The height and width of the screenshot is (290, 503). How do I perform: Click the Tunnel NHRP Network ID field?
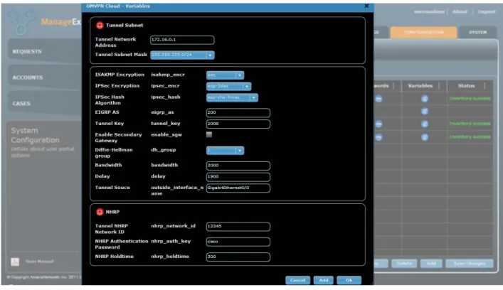238,227
